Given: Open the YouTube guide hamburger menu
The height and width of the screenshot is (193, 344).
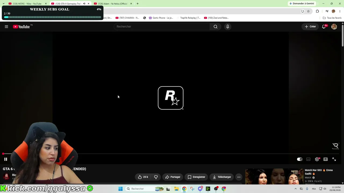Looking at the screenshot, I should (6, 27).
